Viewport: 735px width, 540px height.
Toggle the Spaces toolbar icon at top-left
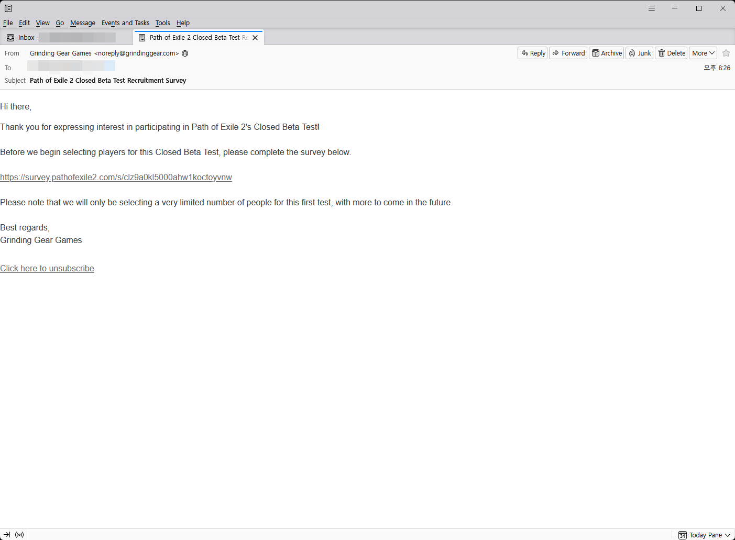click(x=8, y=8)
